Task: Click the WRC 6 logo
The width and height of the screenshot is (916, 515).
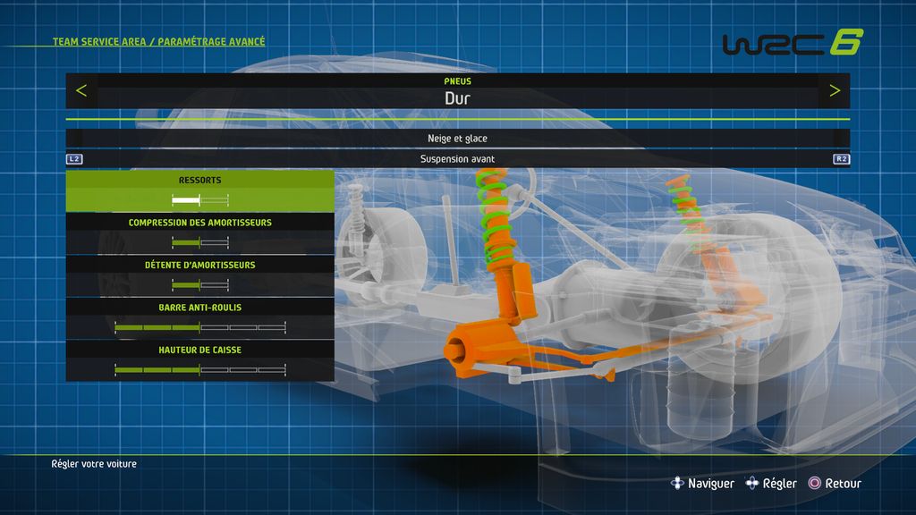Action: pos(793,43)
